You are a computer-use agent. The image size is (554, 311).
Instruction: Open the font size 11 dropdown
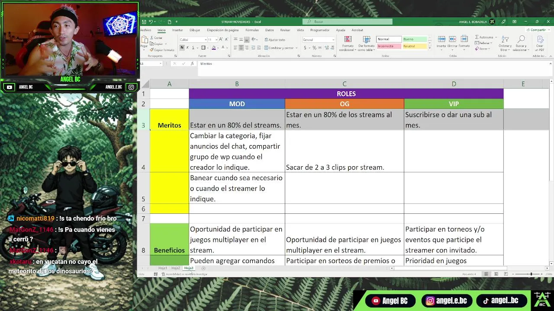(x=216, y=40)
